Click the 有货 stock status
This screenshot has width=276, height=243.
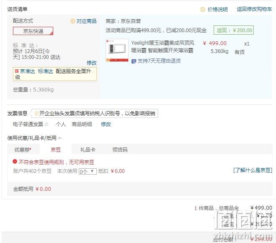[240, 52]
